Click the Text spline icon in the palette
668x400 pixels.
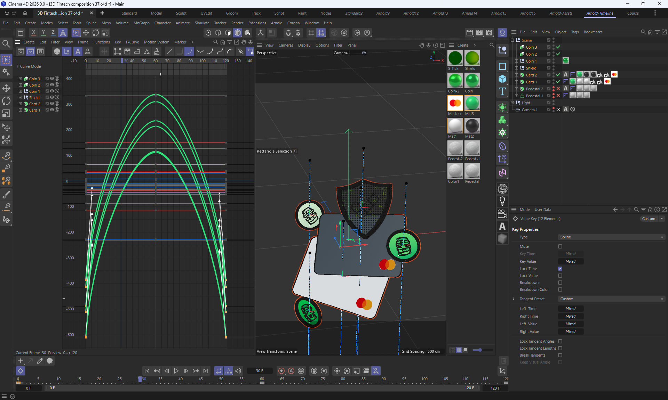coord(502,91)
